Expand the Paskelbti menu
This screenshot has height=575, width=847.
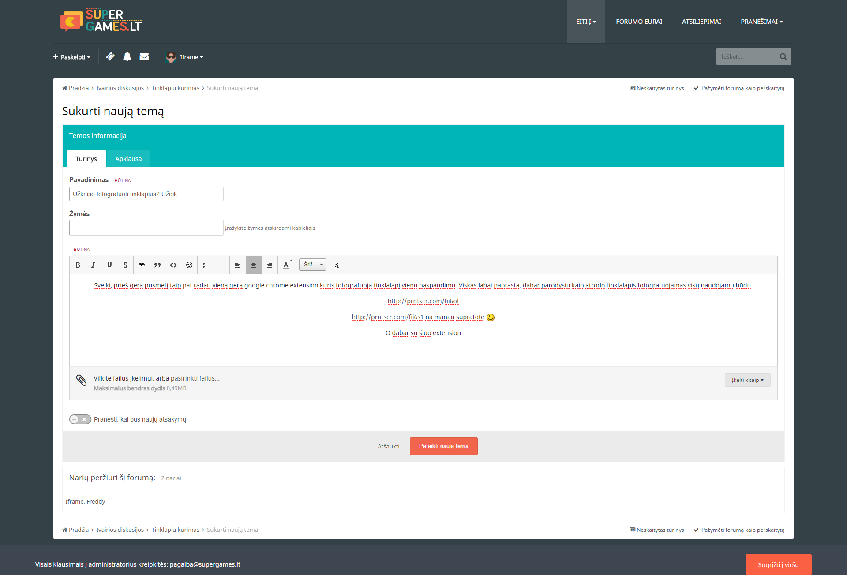[72, 57]
